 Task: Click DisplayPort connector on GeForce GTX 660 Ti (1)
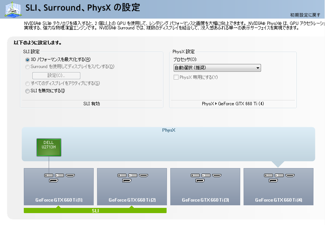pos(54,181)
